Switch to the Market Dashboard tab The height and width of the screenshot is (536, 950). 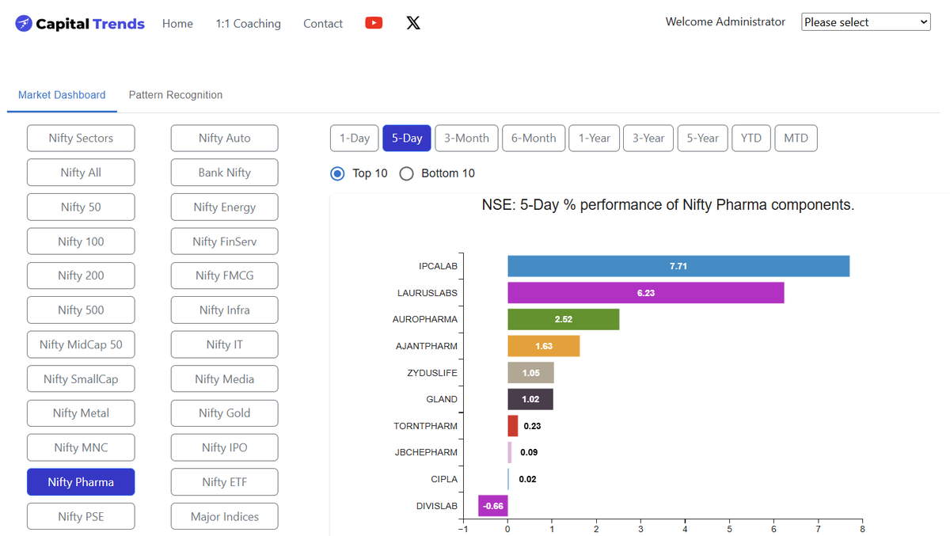point(62,95)
